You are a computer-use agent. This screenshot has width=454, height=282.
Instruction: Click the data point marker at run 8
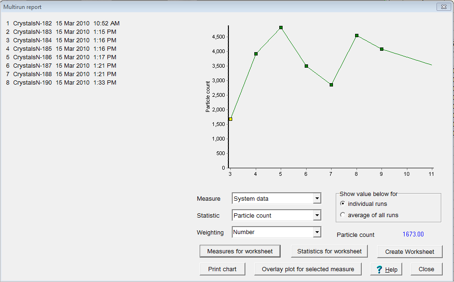357,35
